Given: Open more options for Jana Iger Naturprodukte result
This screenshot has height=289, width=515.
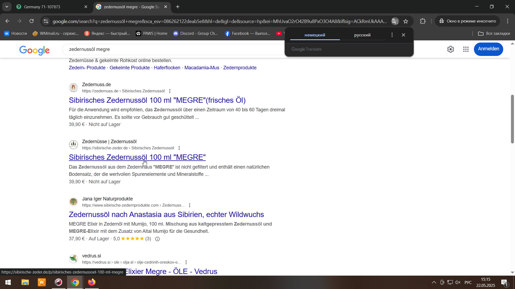Looking at the screenshot, I should pyautogui.click(x=190, y=206).
